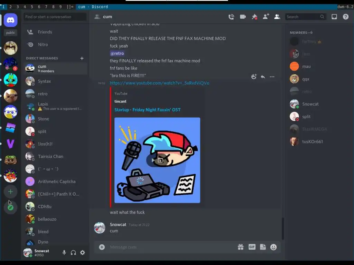Open the GIF picker
Viewport: 354px width, 265px height.
252,247
